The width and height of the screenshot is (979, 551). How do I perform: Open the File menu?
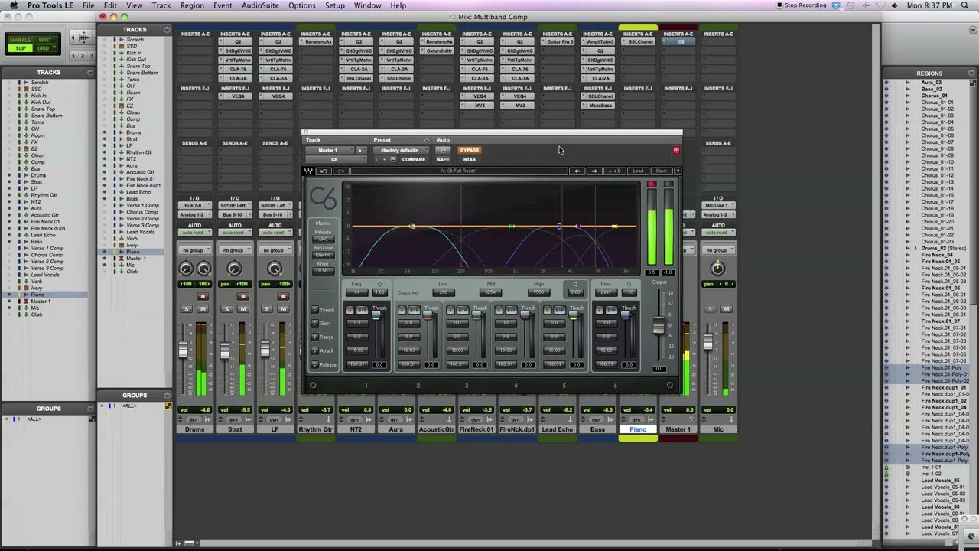(89, 5)
